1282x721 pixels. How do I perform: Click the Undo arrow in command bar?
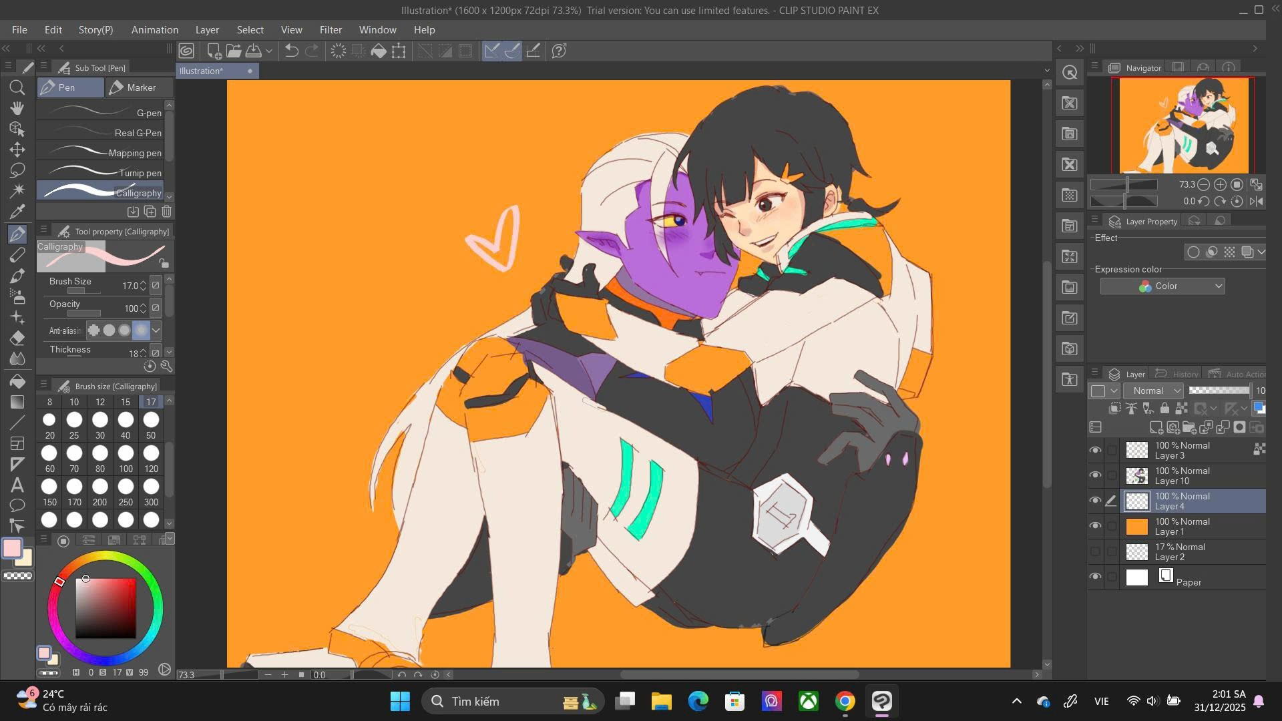click(292, 51)
